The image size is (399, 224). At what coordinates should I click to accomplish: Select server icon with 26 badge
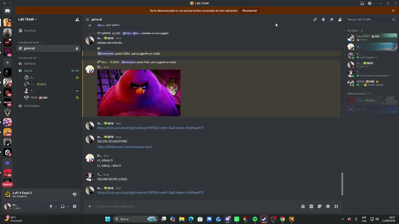(7, 52)
